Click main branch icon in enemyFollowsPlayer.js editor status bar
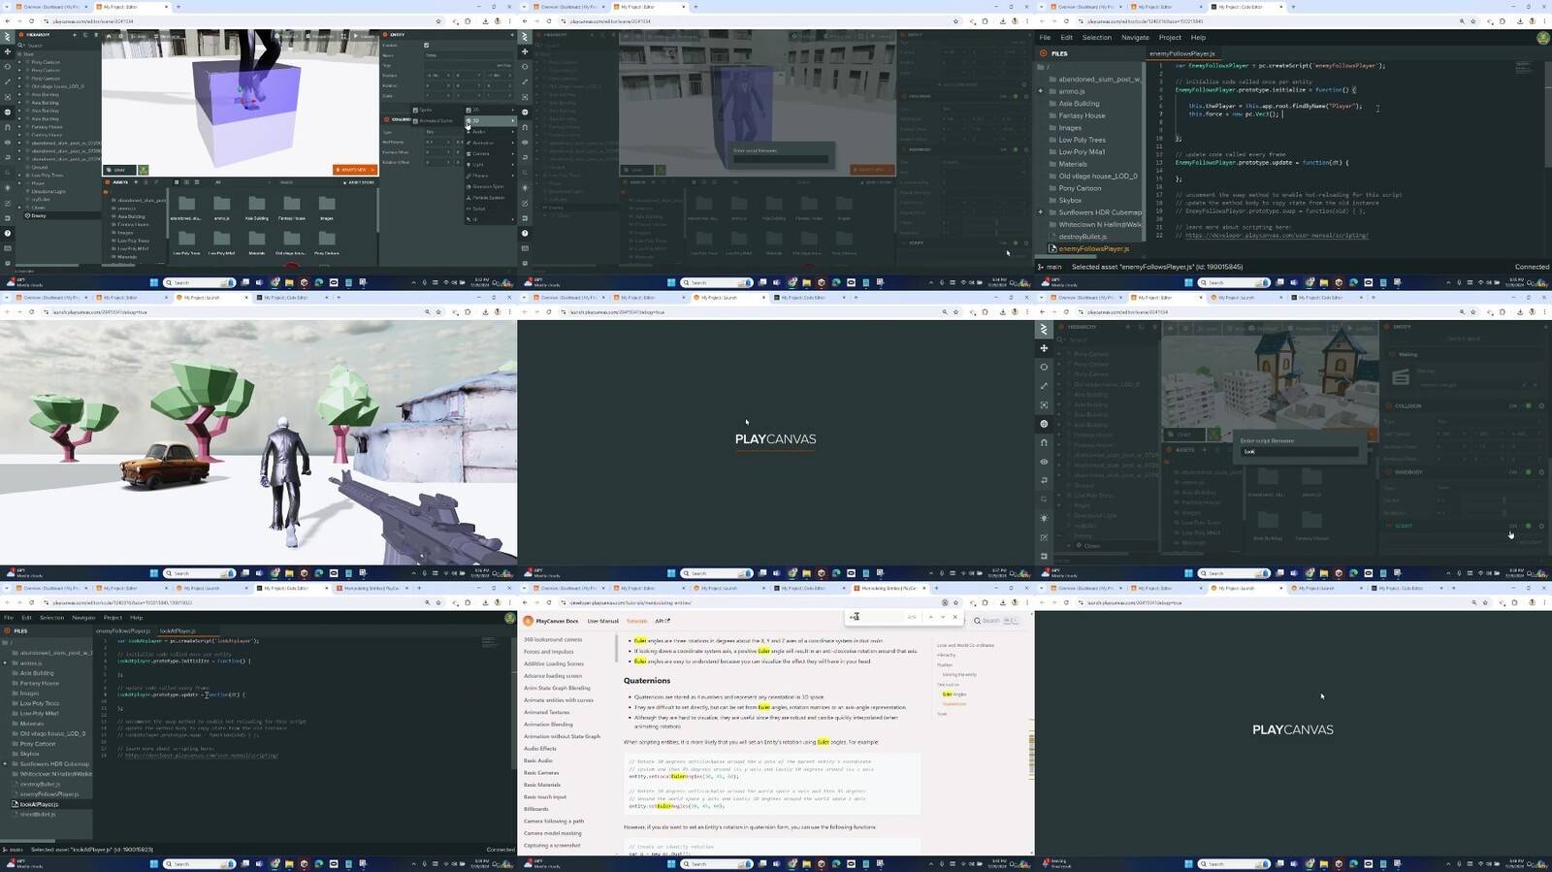 pos(1041,267)
